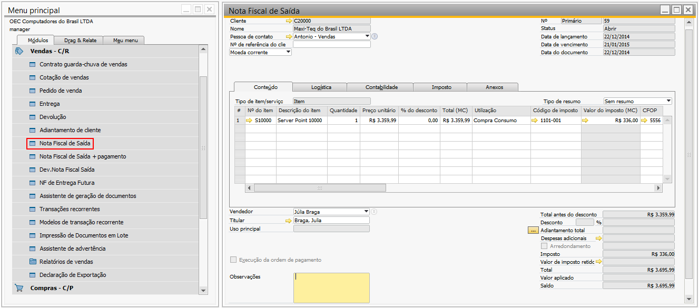The image size is (699, 308).
Task: Switch to the Imposto tab
Action: [x=441, y=87]
